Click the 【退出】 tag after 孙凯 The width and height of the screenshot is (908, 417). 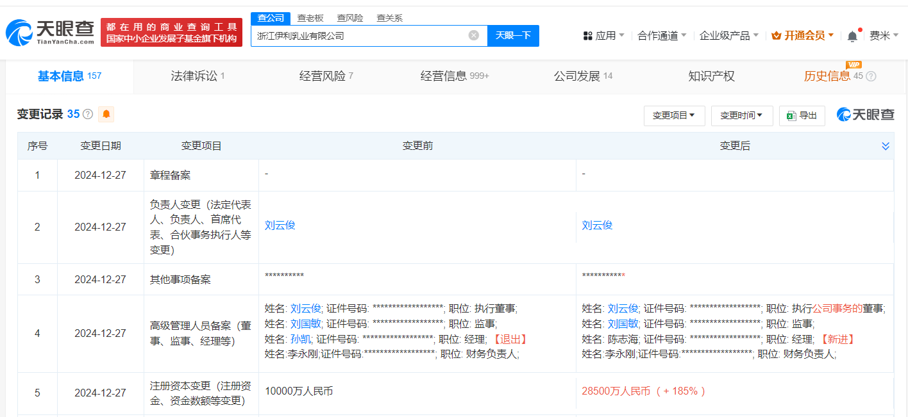pos(509,339)
